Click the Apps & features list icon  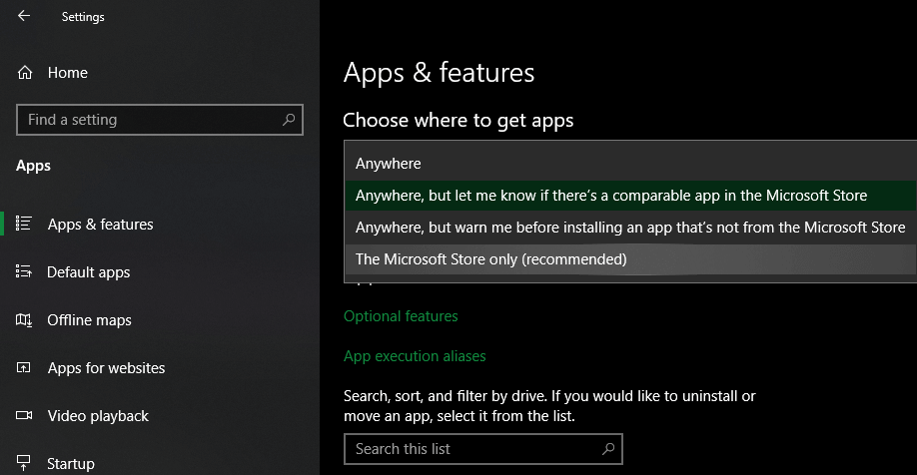pyautogui.click(x=23, y=224)
